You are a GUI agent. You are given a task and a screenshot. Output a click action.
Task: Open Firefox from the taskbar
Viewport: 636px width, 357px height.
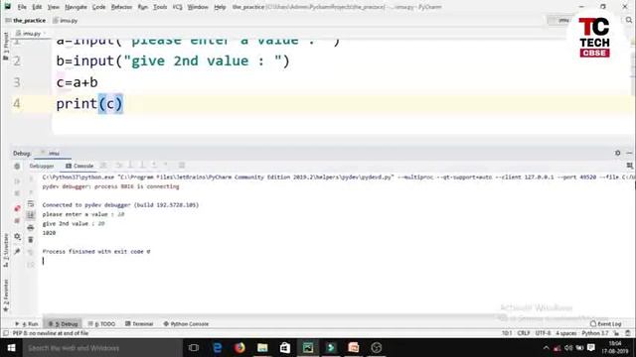pos(239,348)
